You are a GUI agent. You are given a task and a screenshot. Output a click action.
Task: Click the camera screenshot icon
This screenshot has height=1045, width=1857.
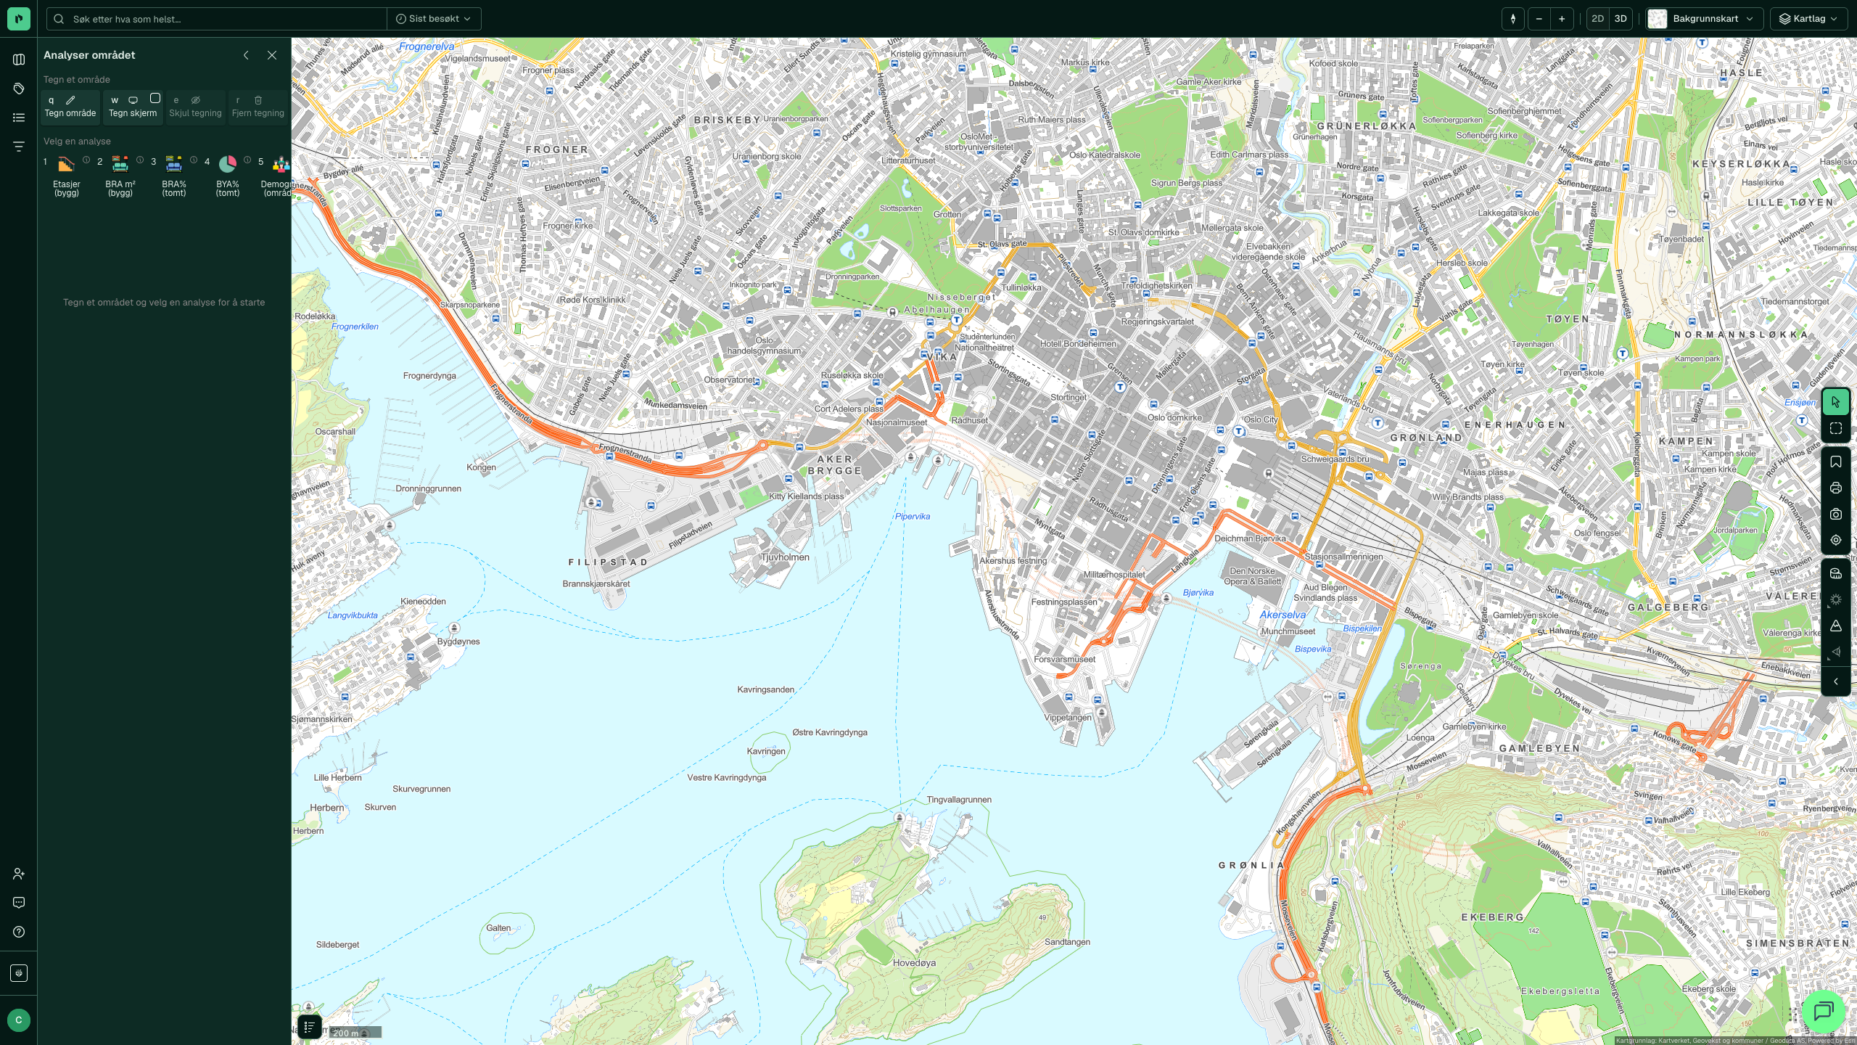tap(1836, 515)
